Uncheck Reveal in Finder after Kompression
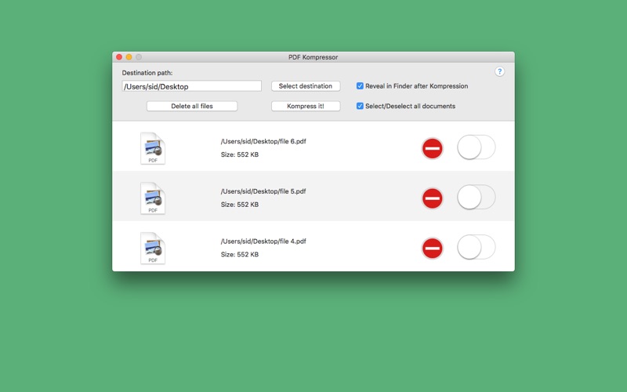 360,86
